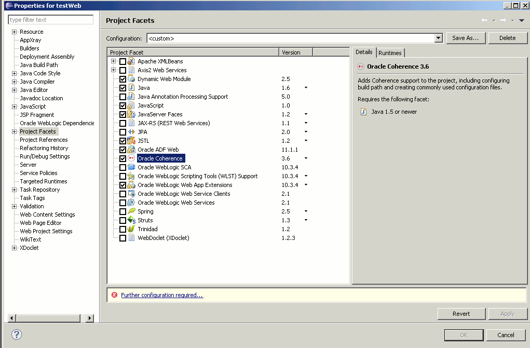Open the Configuration combo box dropdown
This screenshot has height=348, width=530.
coord(439,38)
